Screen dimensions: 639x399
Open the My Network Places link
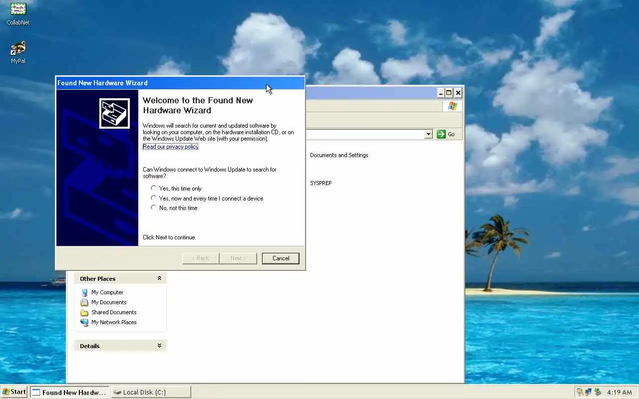coord(114,323)
